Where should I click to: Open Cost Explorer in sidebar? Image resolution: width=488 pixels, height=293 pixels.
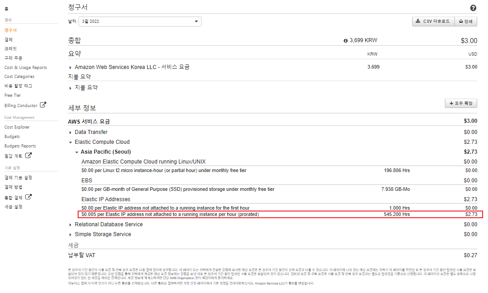(x=17, y=127)
